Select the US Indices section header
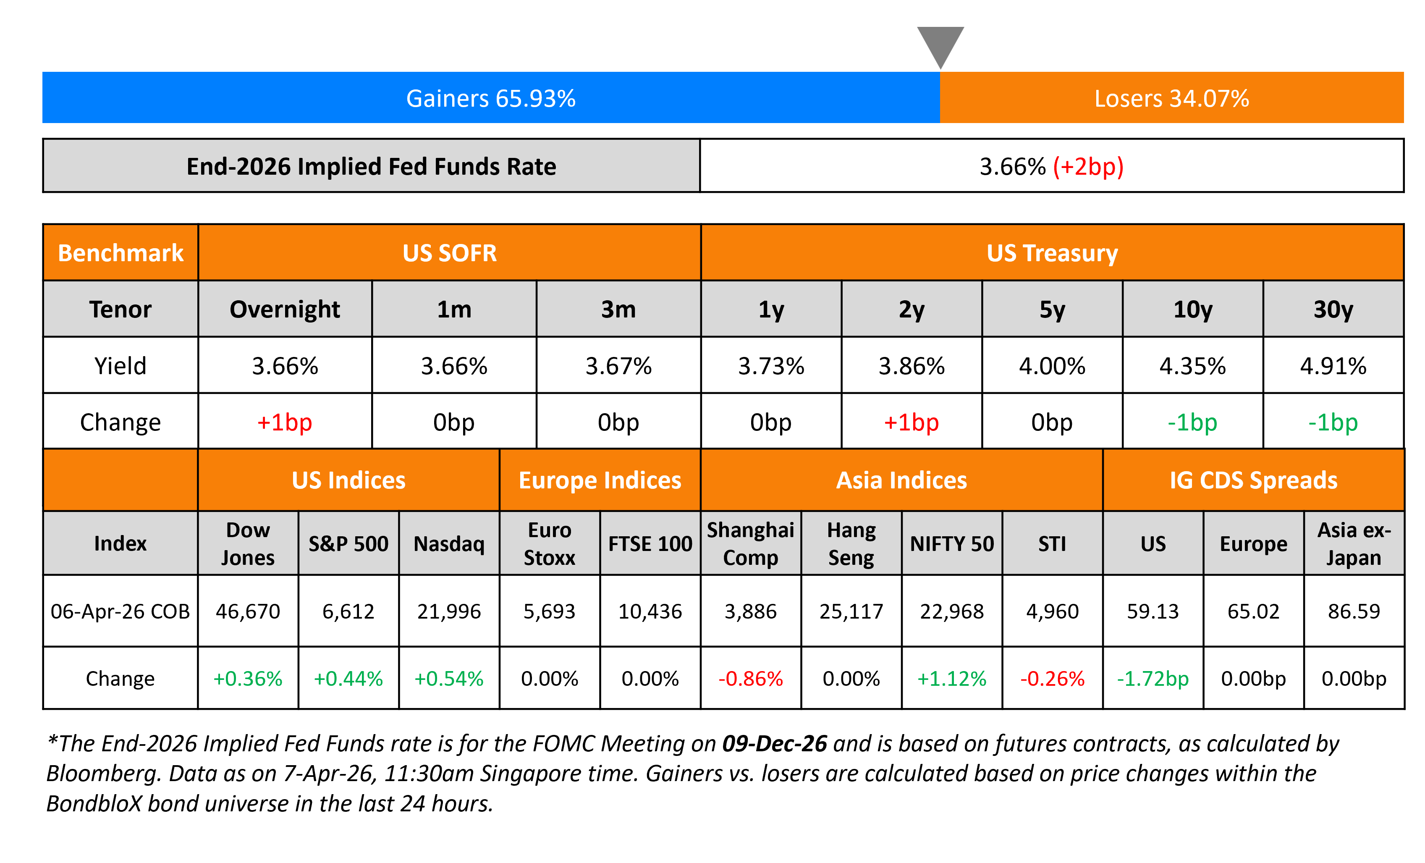1425x863 pixels. [349, 480]
